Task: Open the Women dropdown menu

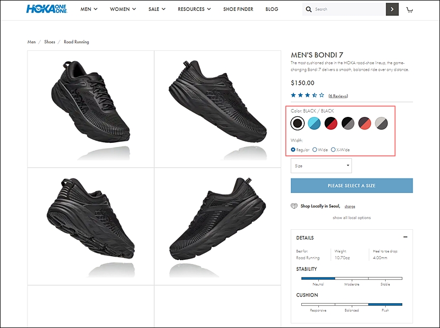Action: click(x=123, y=9)
